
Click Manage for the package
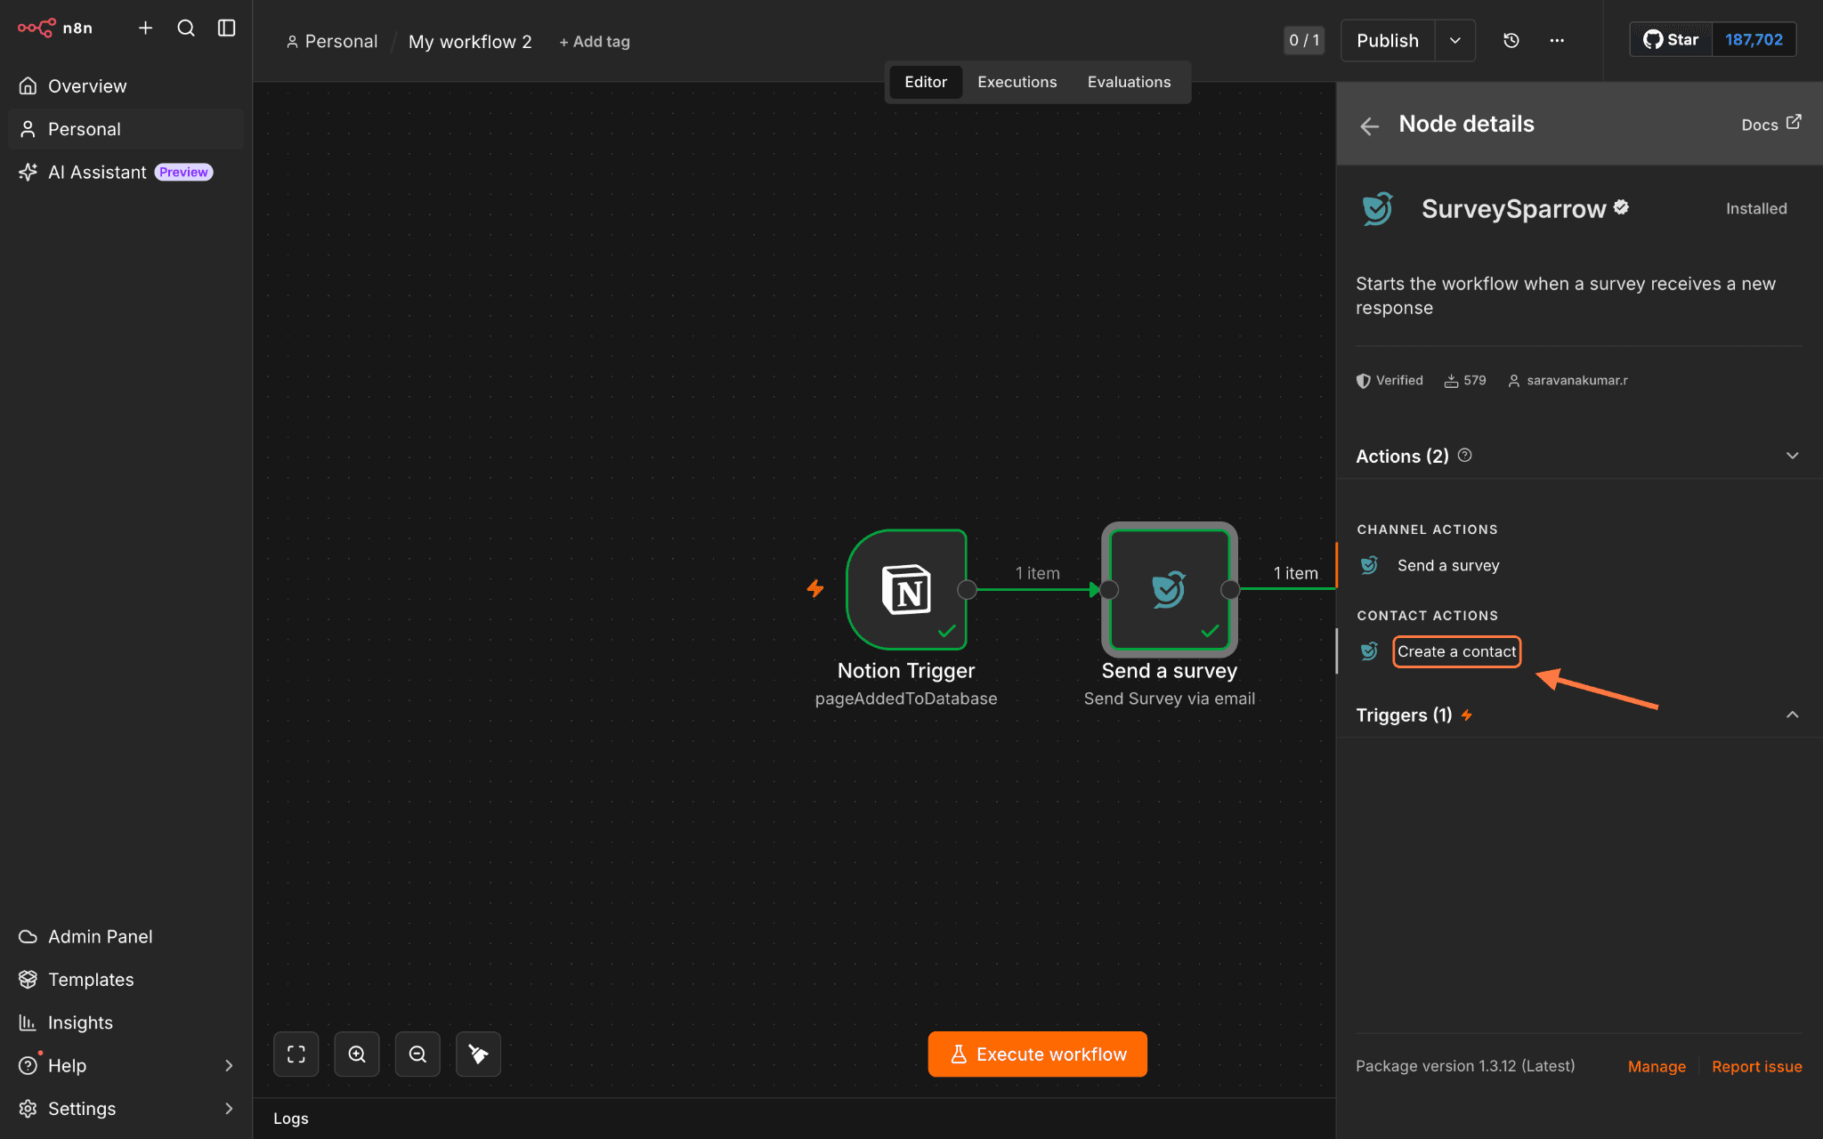[x=1657, y=1066]
